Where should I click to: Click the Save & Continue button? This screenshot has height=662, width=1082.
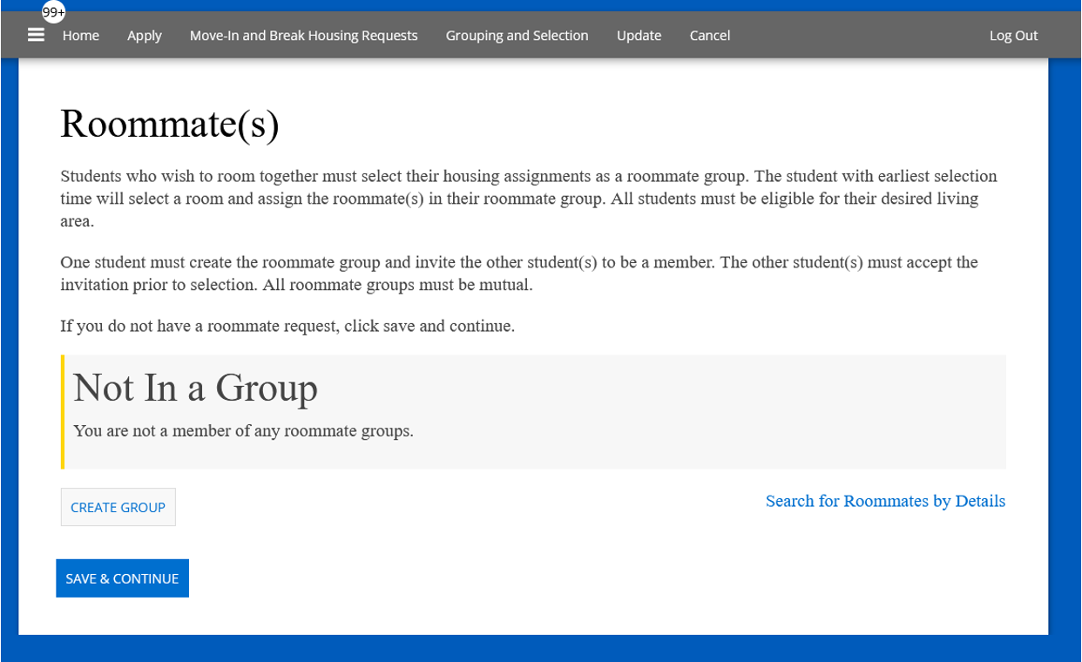(122, 578)
